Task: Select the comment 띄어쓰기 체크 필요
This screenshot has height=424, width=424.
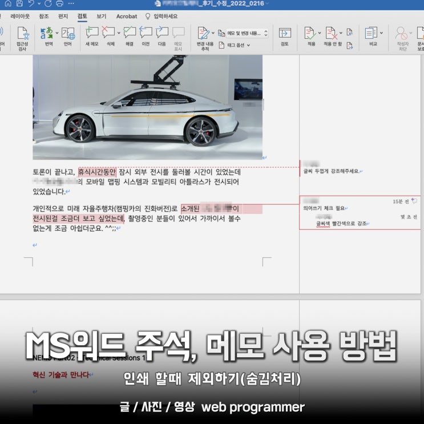Action: (324, 208)
